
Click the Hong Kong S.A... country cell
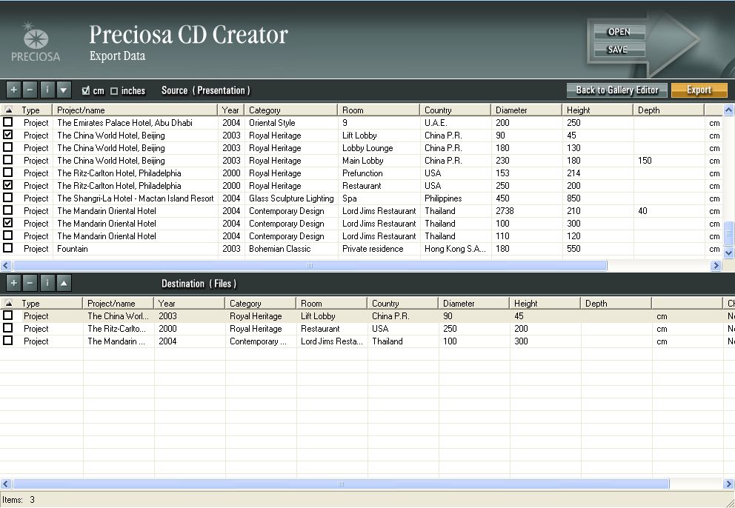pyautogui.click(x=456, y=249)
